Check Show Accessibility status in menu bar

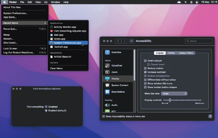click(104, 116)
